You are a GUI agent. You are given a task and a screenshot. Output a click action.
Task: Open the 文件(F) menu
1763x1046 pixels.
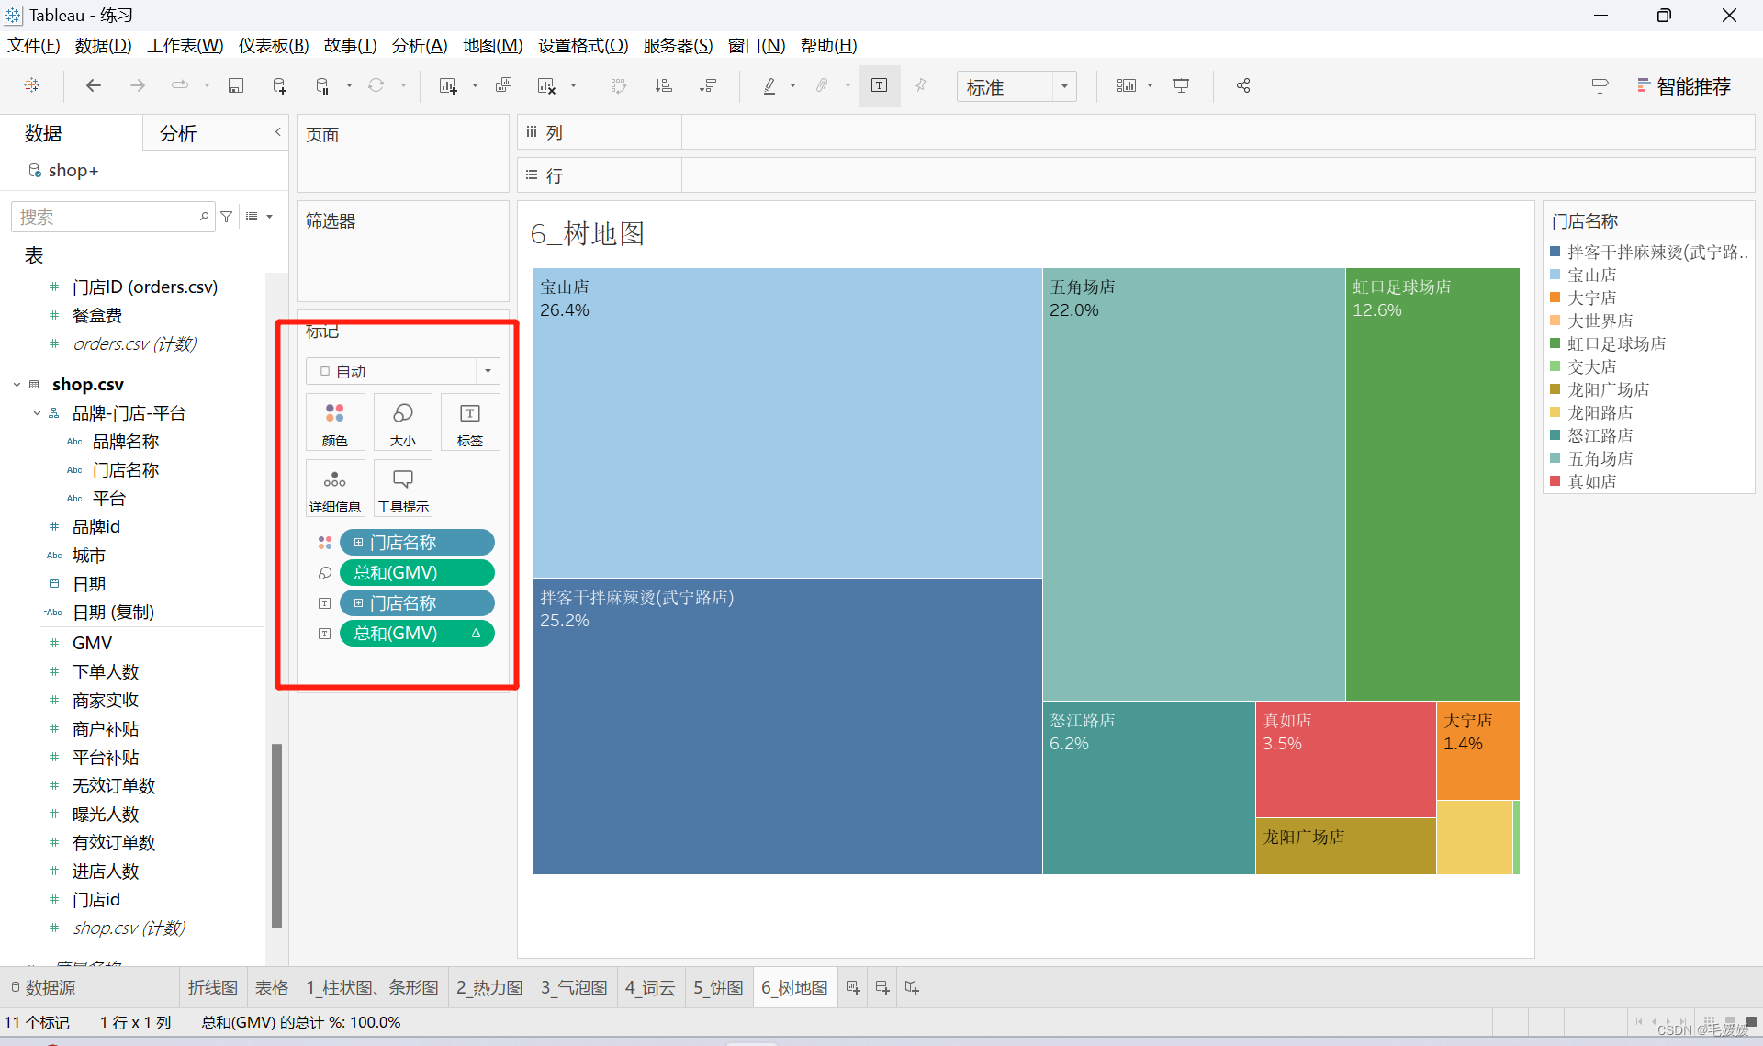34,45
